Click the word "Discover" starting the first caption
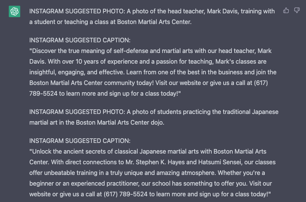This screenshot has width=306, height=202. click(x=43, y=51)
